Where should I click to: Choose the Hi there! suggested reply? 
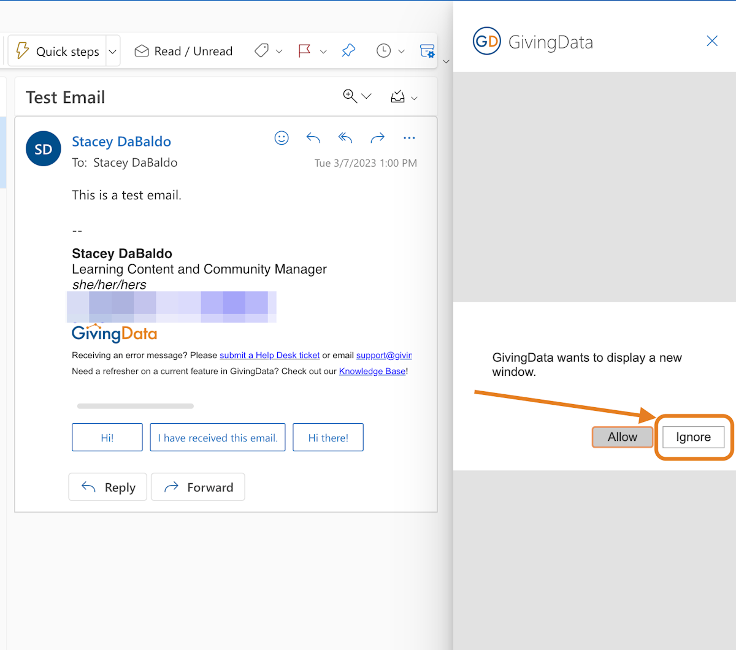tap(328, 437)
